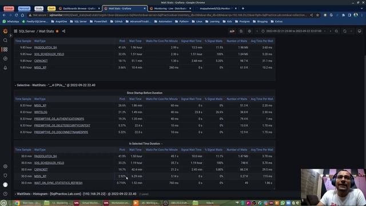The height and width of the screenshot is (206, 366).
Task: Open the Help question-mark icon in sidebar
Action: (5, 194)
